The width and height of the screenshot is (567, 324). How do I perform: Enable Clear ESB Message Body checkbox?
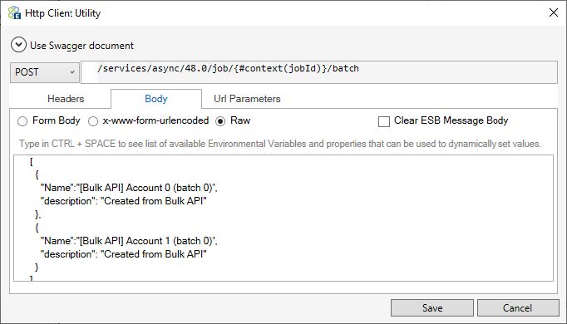383,121
